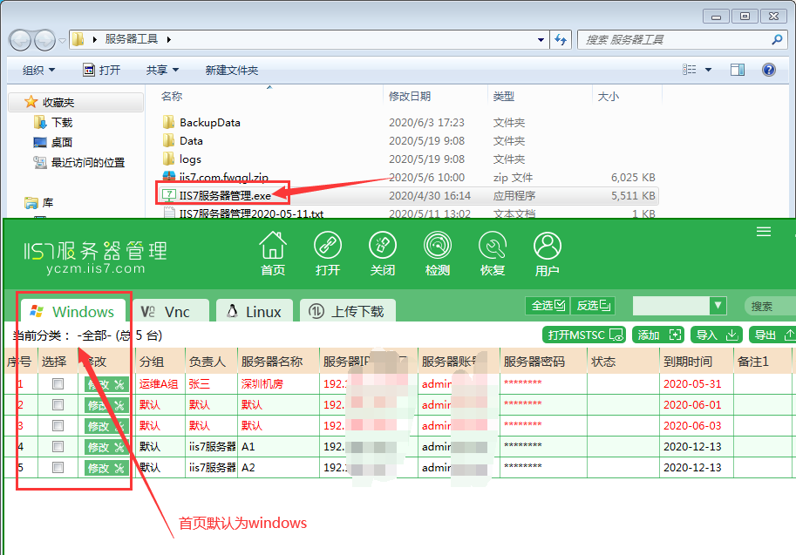
Task: Click the 打开 link icon in toolbar
Action: click(328, 254)
